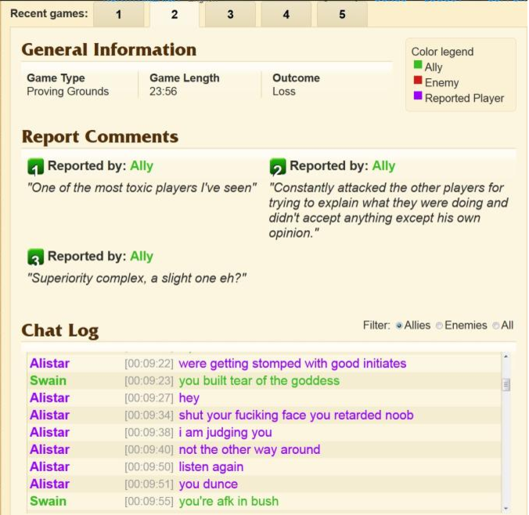Click 'not the other way around' message
The height and width of the screenshot is (515, 529).
[250, 449]
